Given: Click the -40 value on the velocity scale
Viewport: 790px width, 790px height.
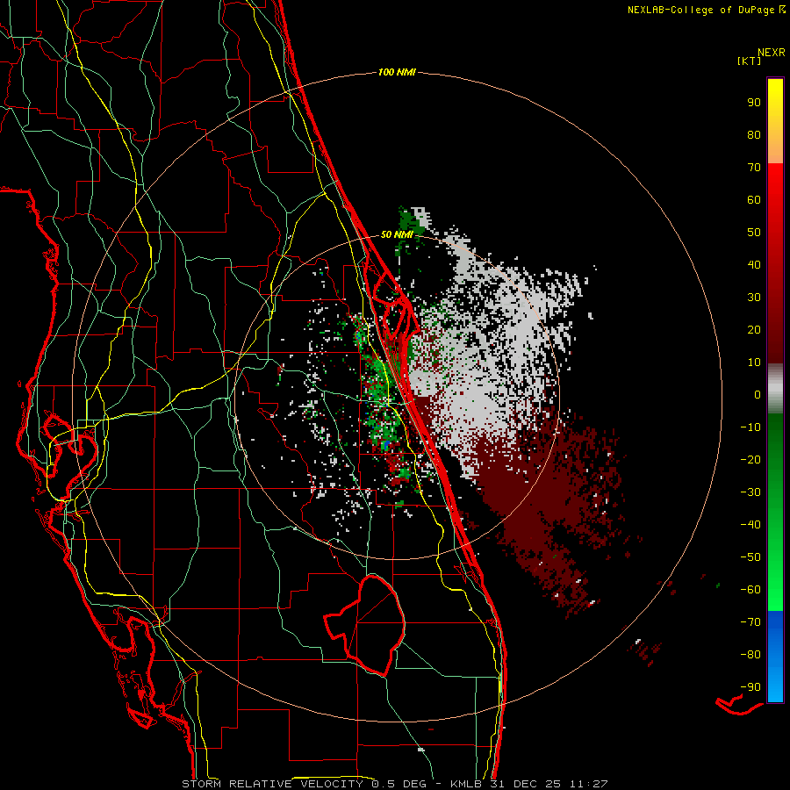Looking at the screenshot, I should point(750,525).
